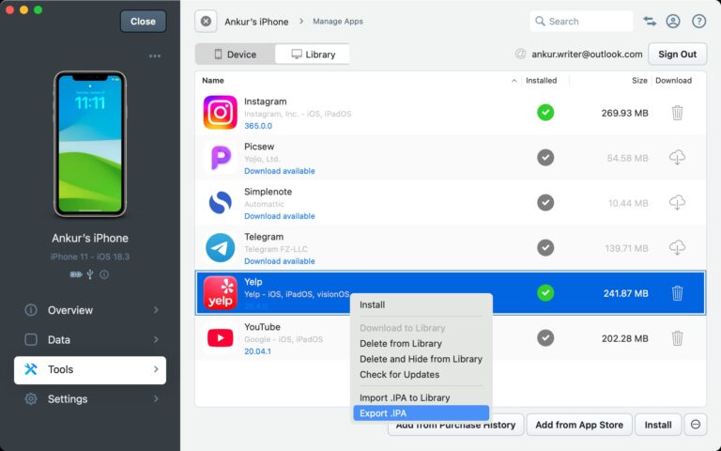
Task: Click Ankur's iPhone breadcrumb
Action: click(x=256, y=22)
